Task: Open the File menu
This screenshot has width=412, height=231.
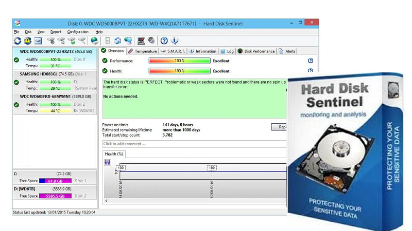Action: coord(16,32)
